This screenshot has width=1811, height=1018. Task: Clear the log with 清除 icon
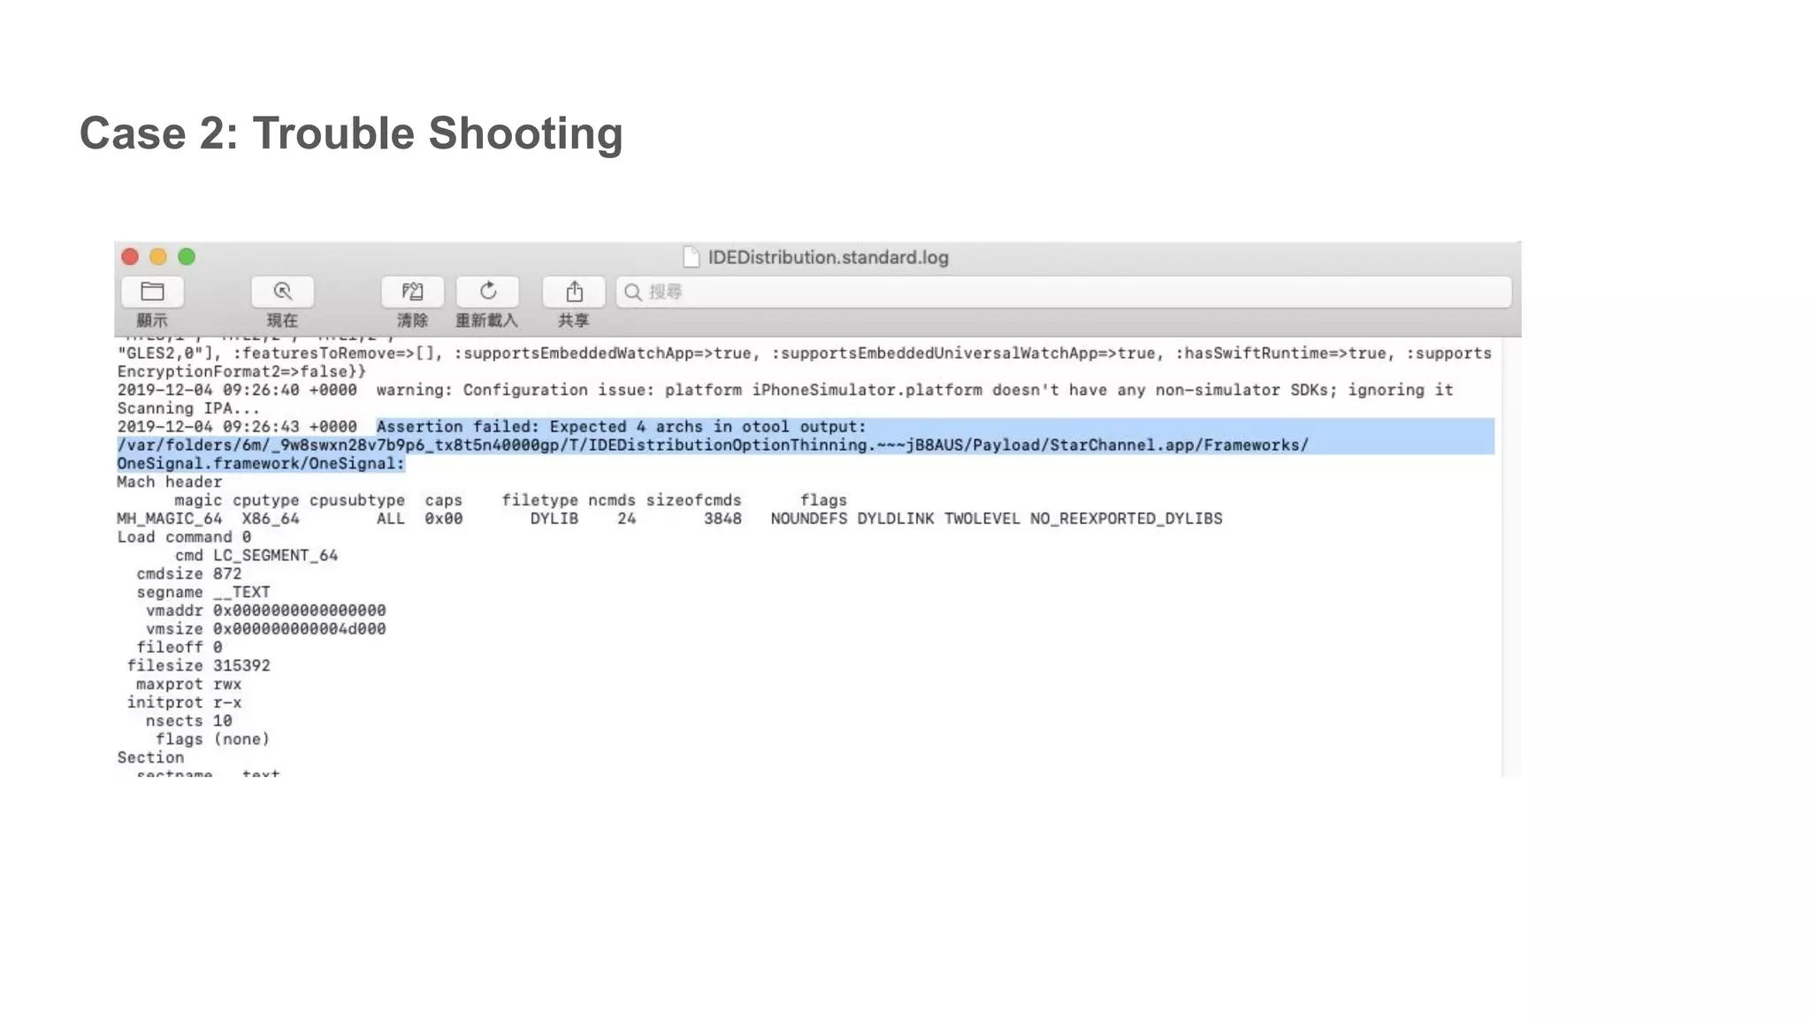tap(412, 292)
